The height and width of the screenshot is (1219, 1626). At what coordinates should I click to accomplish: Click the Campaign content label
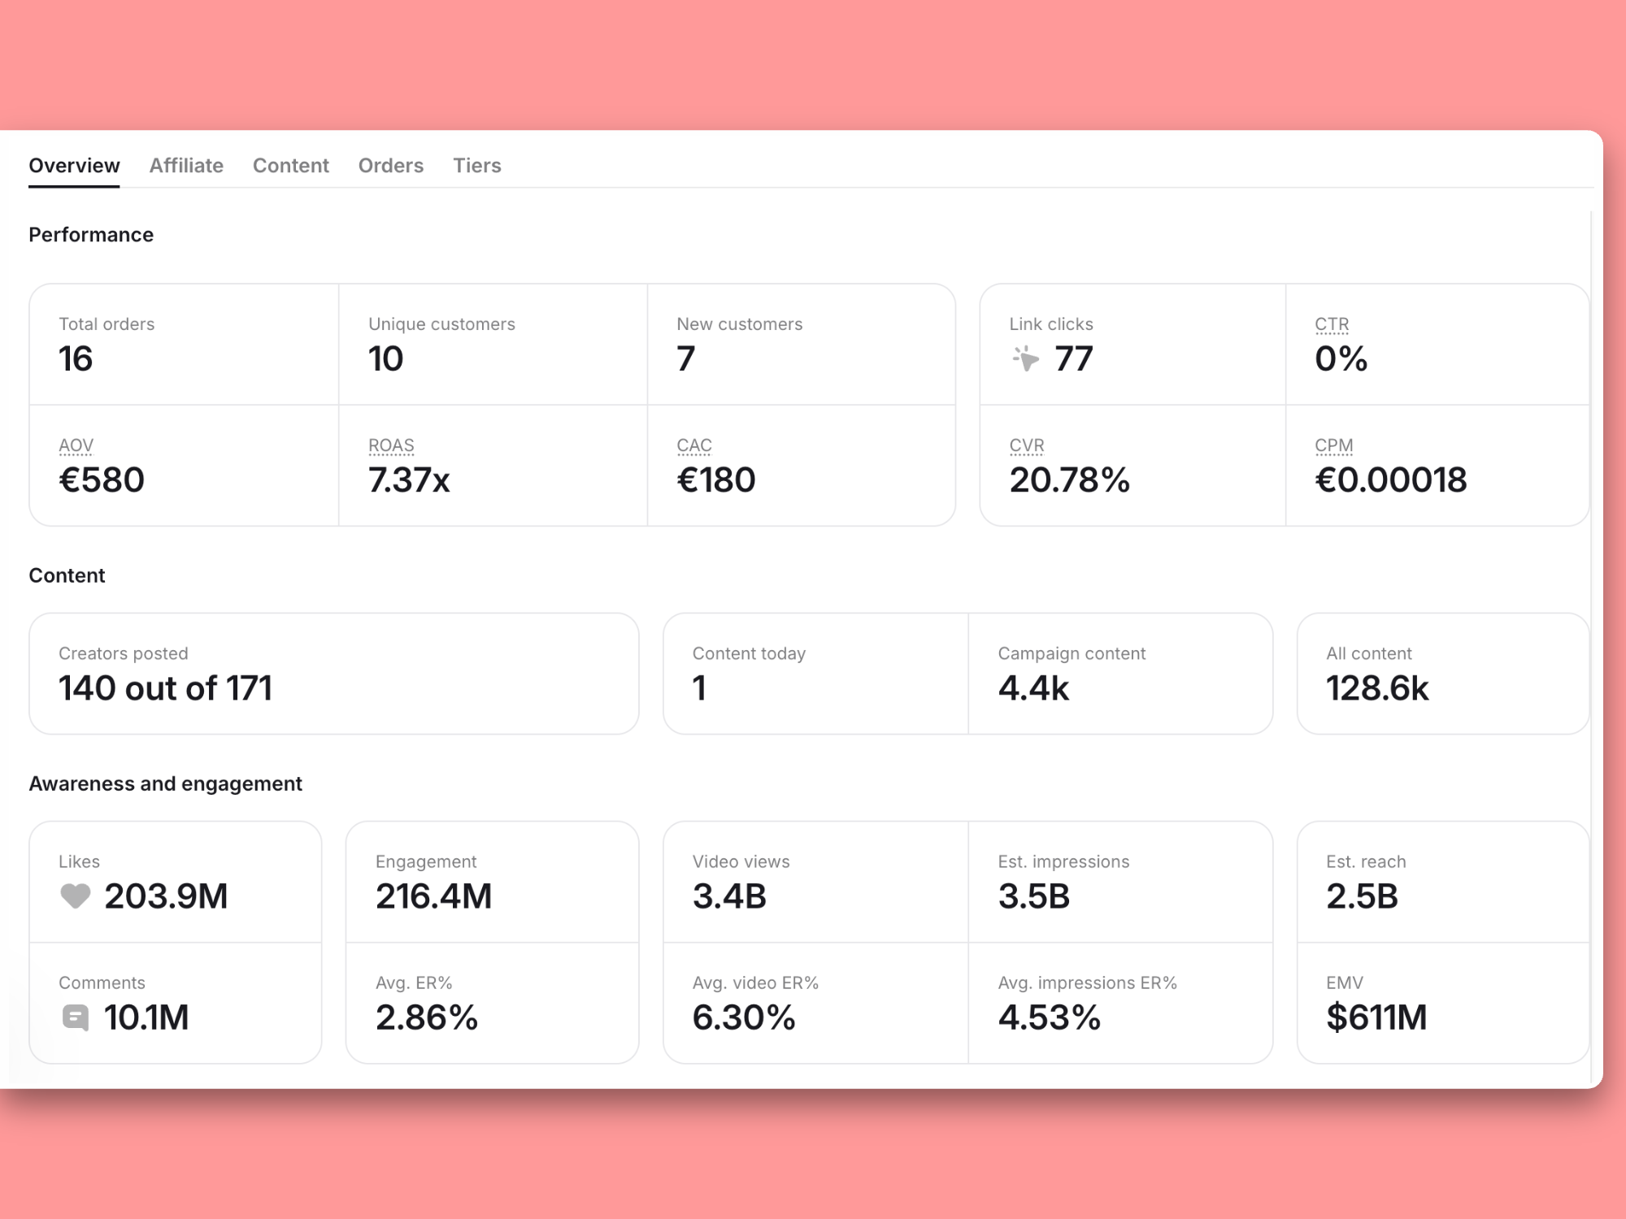(1072, 653)
